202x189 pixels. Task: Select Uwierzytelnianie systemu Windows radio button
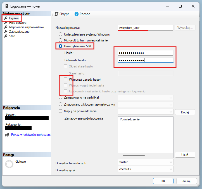click(x=60, y=34)
